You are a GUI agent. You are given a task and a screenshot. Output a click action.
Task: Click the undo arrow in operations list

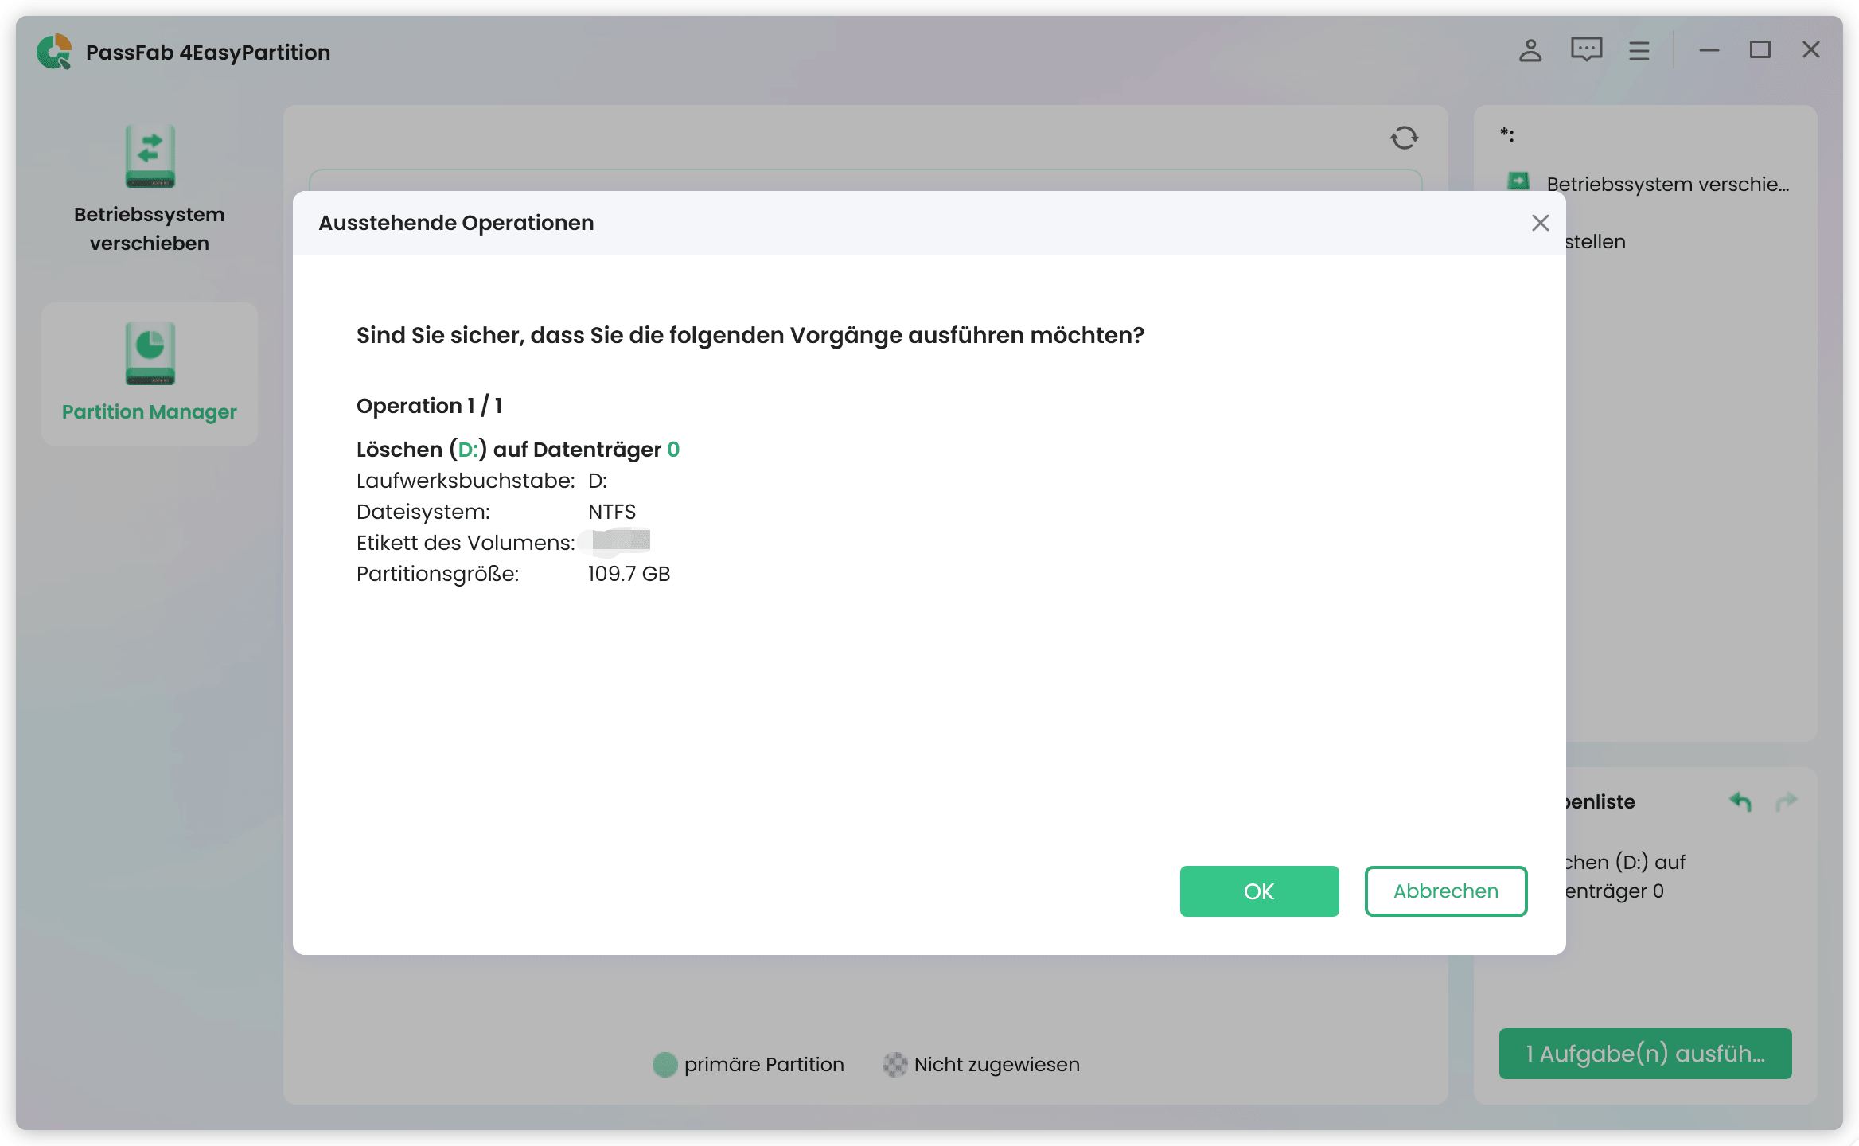1740,801
